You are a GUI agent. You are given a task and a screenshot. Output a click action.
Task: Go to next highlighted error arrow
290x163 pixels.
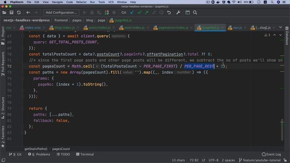click(280, 35)
